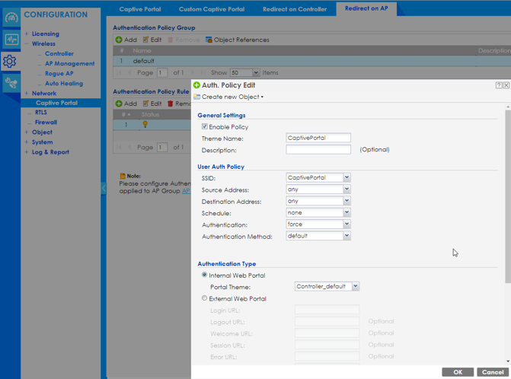511x379 pixels.
Task: Collapse the left navigation panel arrow
Action: (104, 188)
